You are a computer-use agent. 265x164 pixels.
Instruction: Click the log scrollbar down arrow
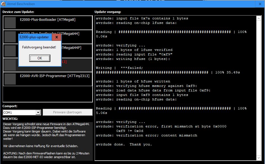pyautogui.click(x=259, y=158)
